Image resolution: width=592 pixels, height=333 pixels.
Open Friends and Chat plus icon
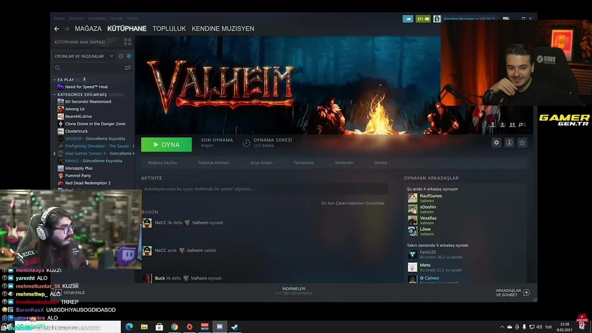pos(526,292)
